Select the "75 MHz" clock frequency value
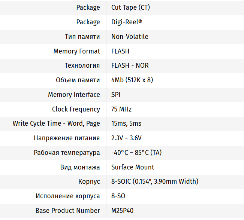The image size is (244, 220). pos(121,109)
